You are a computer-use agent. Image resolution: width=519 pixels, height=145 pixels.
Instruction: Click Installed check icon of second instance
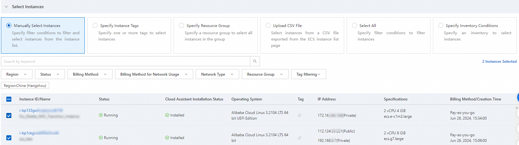(167, 138)
